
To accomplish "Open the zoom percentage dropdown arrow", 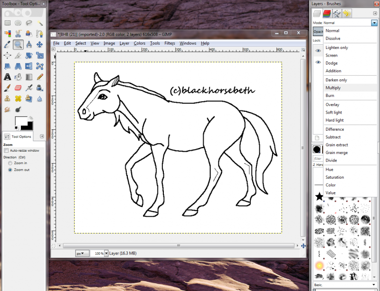I will click(x=106, y=253).
